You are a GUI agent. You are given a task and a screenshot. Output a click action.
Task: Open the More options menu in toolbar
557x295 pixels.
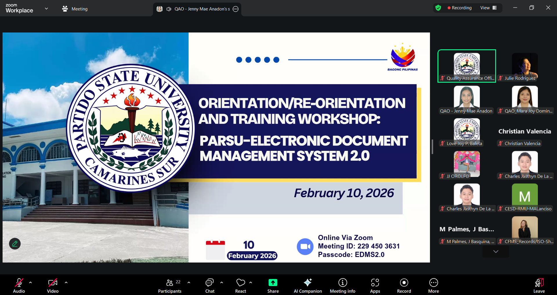[x=433, y=285]
